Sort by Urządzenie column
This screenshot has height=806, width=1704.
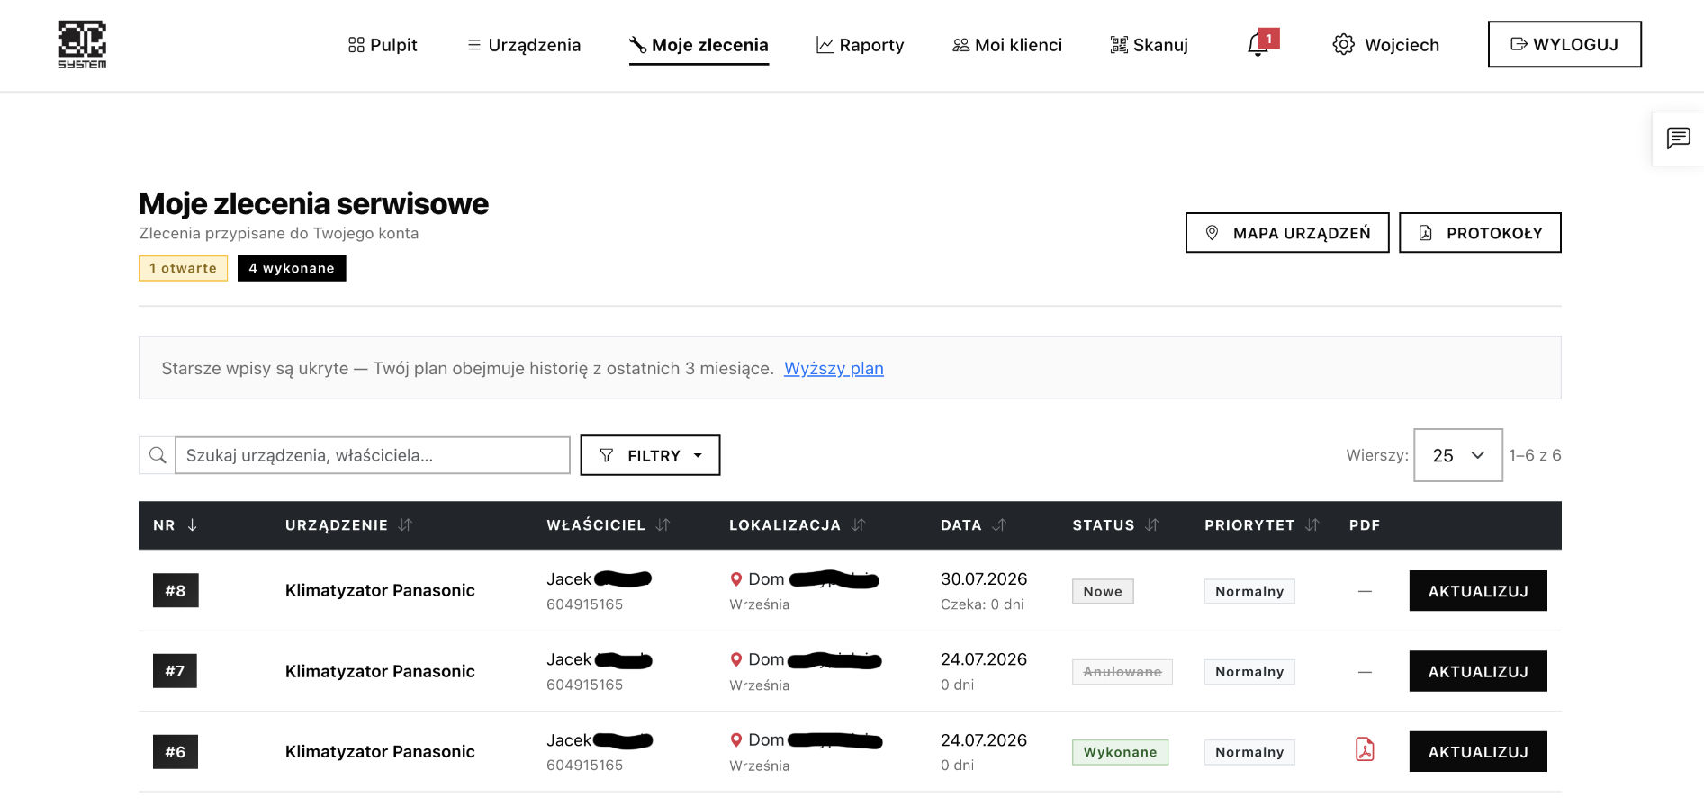[405, 525]
